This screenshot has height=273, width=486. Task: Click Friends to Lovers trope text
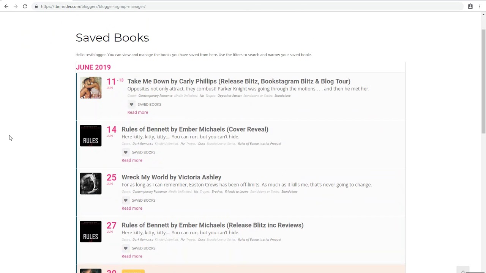237,191
